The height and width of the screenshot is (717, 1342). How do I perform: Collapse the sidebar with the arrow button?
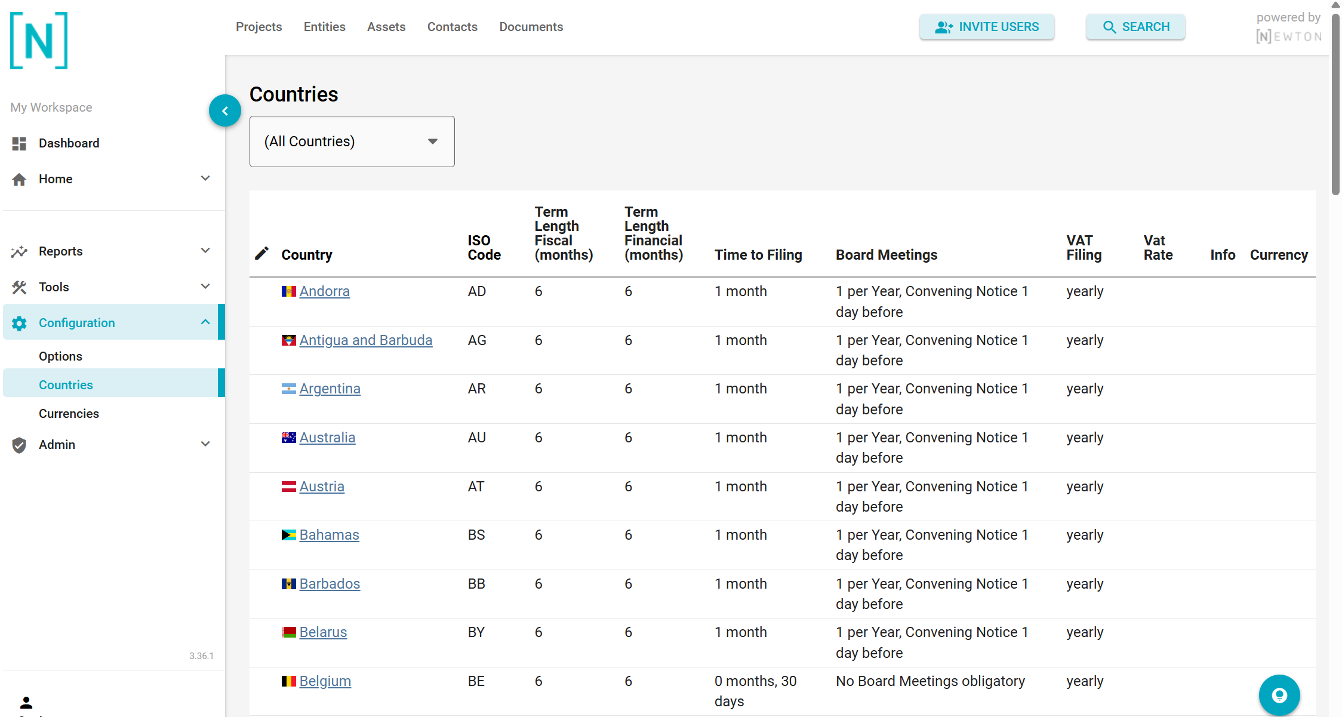[x=225, y=110]
